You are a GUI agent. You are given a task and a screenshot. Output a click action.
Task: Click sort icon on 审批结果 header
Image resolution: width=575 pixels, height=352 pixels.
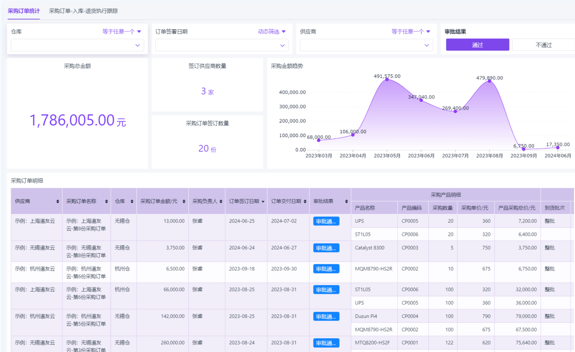point(346,202)
